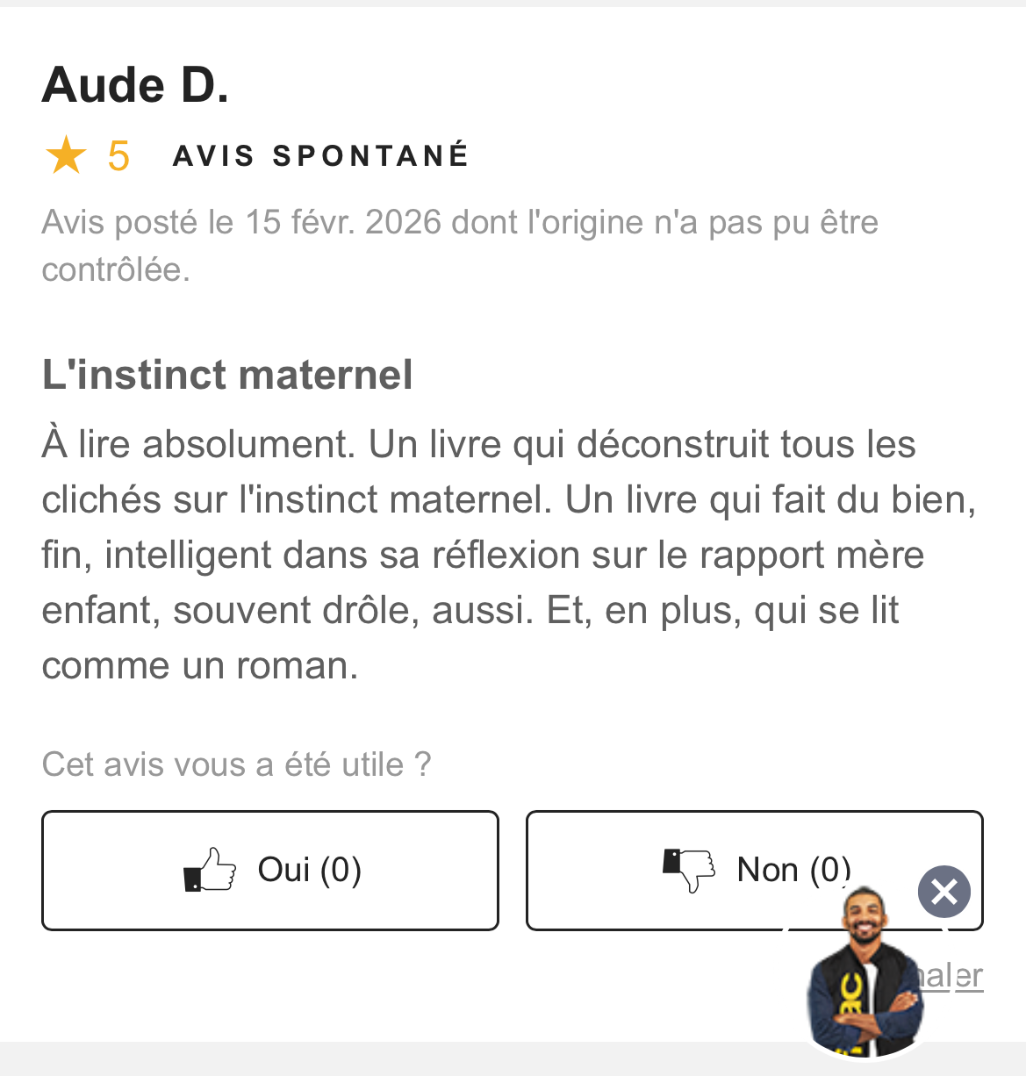1026x1076 pixels.
Task: Click the "Oui (0)" text label
Action: click(309, 870)
